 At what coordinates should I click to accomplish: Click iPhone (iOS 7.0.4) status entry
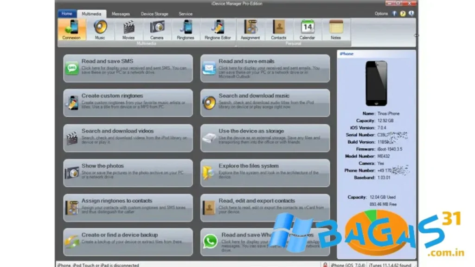(x=348, y=265)
